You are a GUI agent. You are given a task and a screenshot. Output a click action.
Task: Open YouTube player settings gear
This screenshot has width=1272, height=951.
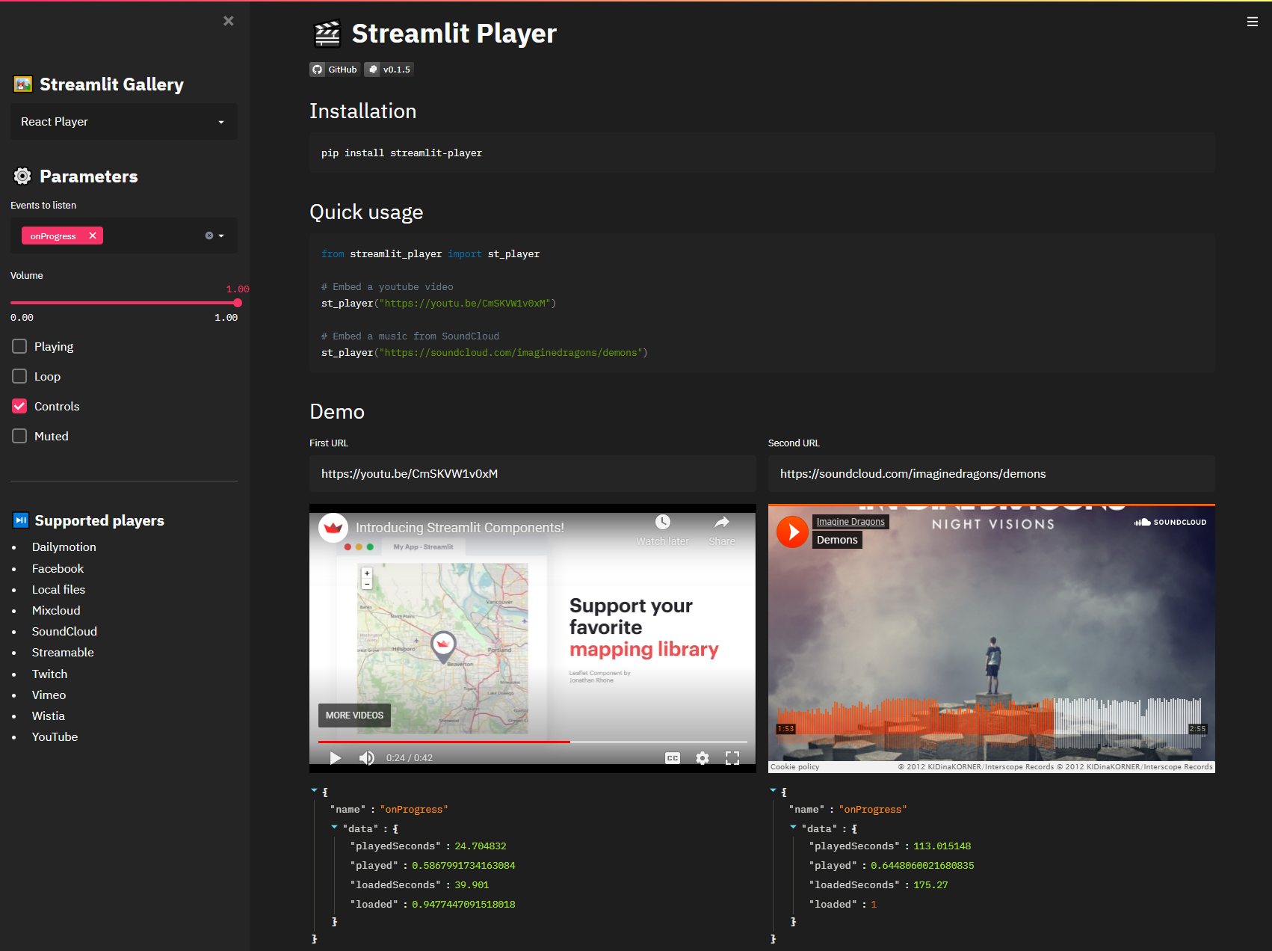[703, 757]
